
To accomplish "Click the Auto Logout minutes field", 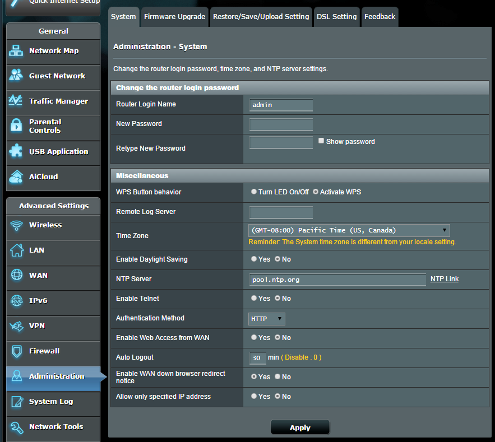I will [x=258, y=358].
